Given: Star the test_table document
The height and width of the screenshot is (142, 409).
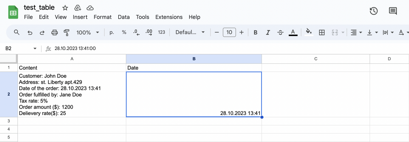Looking at the screenshot, I should click(x=65, y=8).
